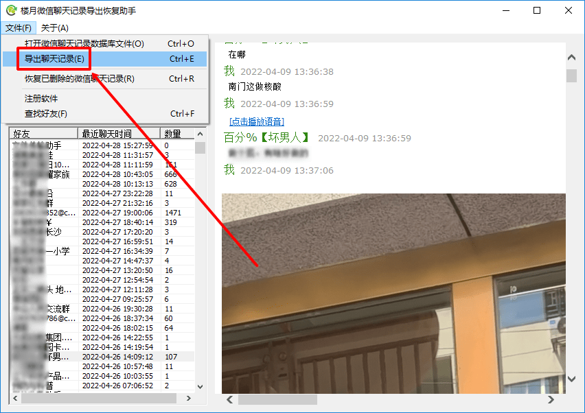This screenshot has width=585, height=413.
Task: Click friend list horizontal scrollbar thumb
Action: pyautogui.click(x=99, y=399)
